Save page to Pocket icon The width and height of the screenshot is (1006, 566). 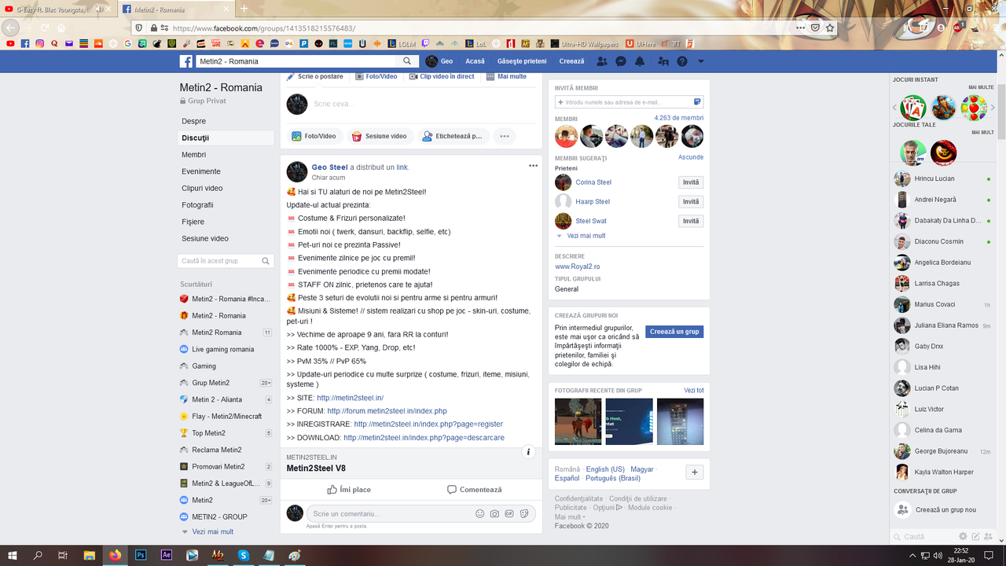[x=815, y=28]
